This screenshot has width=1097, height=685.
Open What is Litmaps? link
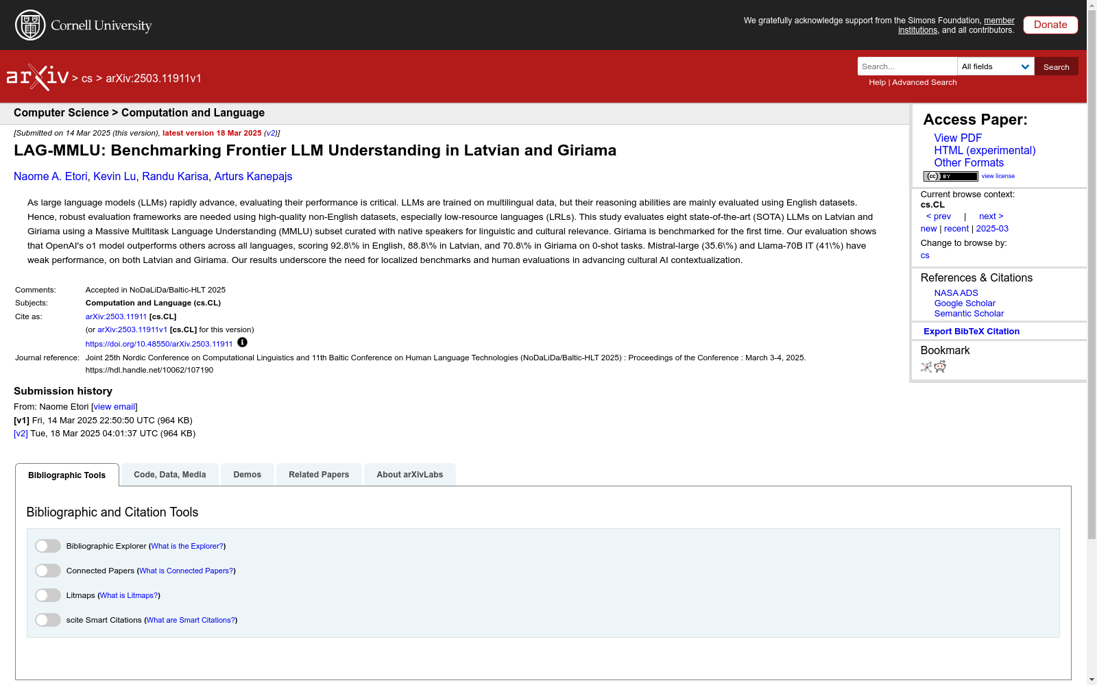pos(129,596)
